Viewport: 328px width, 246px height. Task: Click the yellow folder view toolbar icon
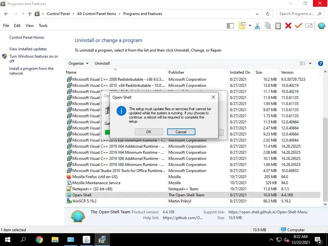pos(242,26)
